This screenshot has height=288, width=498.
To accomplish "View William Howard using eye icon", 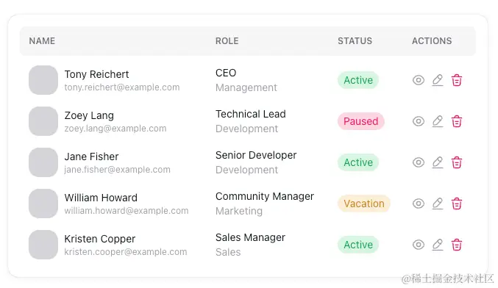I will (x=419, y=204).
